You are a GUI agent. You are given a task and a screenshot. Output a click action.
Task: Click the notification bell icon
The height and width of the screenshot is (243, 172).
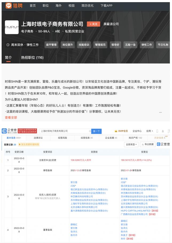(163, 131)
